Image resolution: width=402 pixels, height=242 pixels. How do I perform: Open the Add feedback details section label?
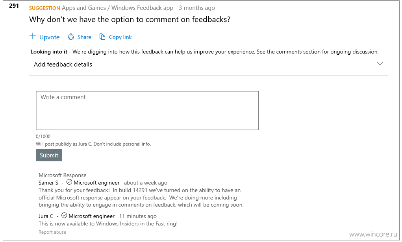coord(63,65)
